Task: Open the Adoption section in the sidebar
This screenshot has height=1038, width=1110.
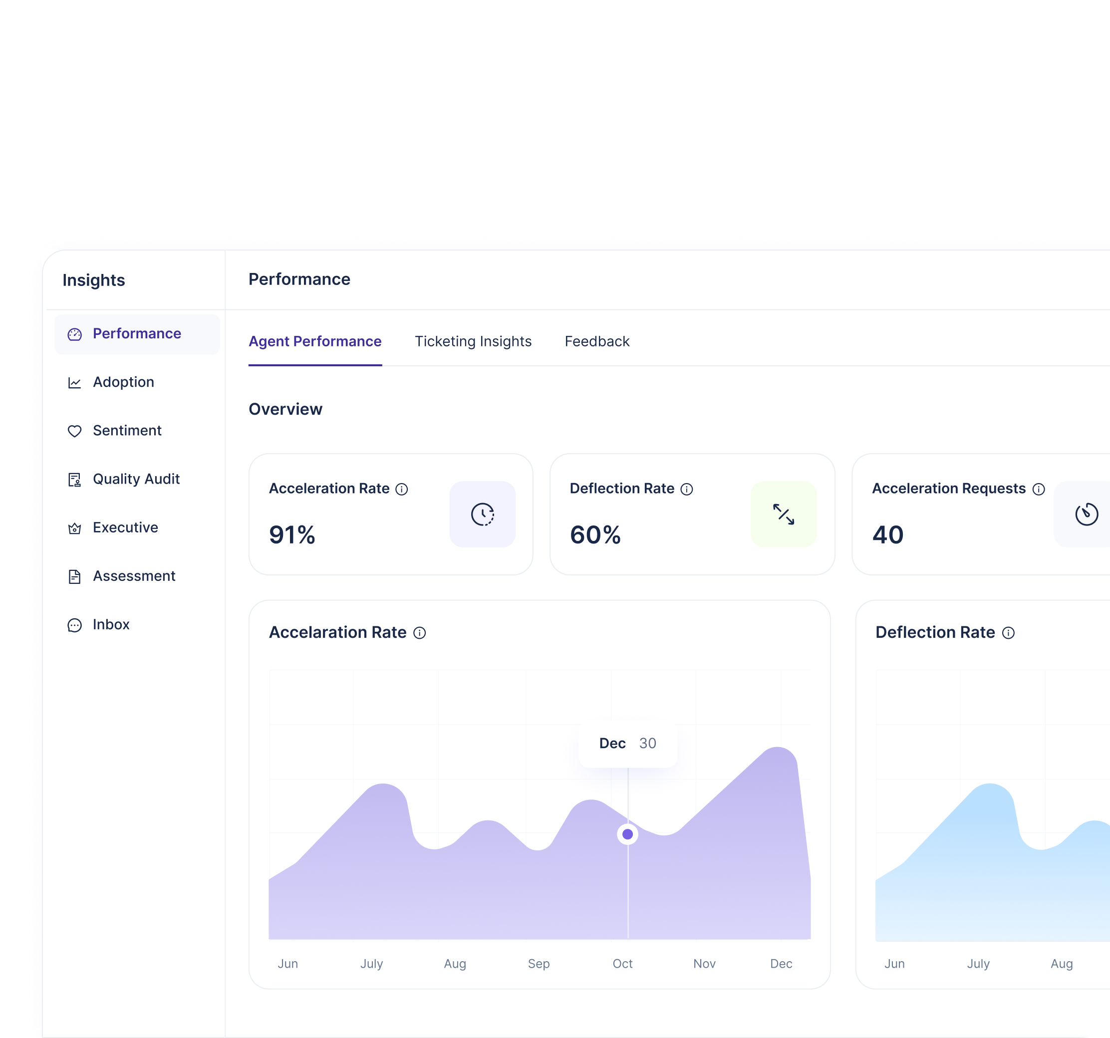Action: (123, 382)
